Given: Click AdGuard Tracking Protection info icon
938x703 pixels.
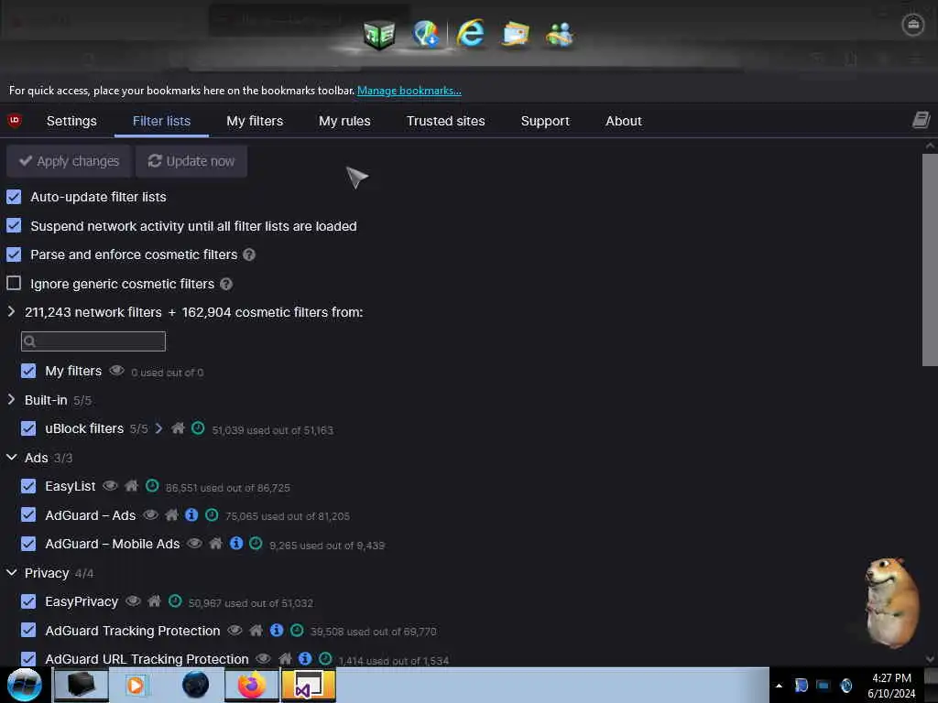Looking at the screenshot, I should [277, 630].
